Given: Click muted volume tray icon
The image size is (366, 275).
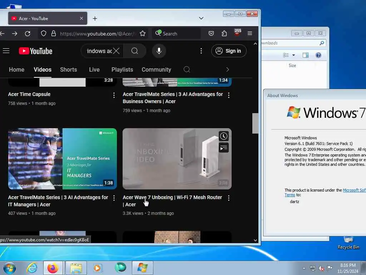Looking at the screenshot, I should pyautogui.click(x=321, y=268).
